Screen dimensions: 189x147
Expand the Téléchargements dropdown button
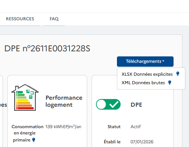coord(145,61)
